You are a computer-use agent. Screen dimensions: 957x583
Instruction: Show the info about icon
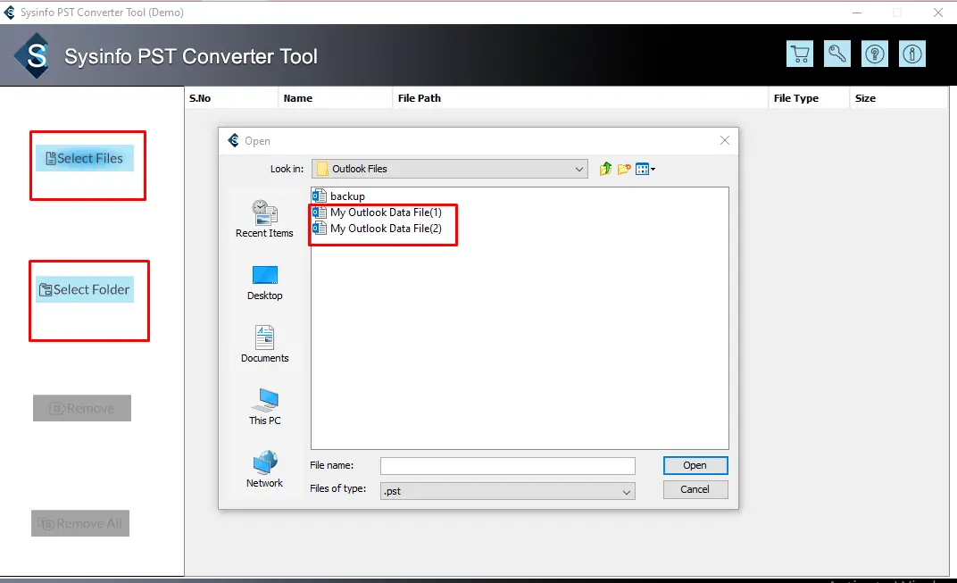912,54
